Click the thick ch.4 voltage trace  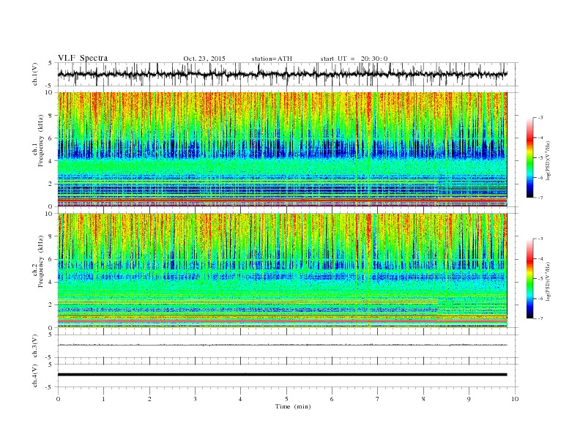(282, 375)
